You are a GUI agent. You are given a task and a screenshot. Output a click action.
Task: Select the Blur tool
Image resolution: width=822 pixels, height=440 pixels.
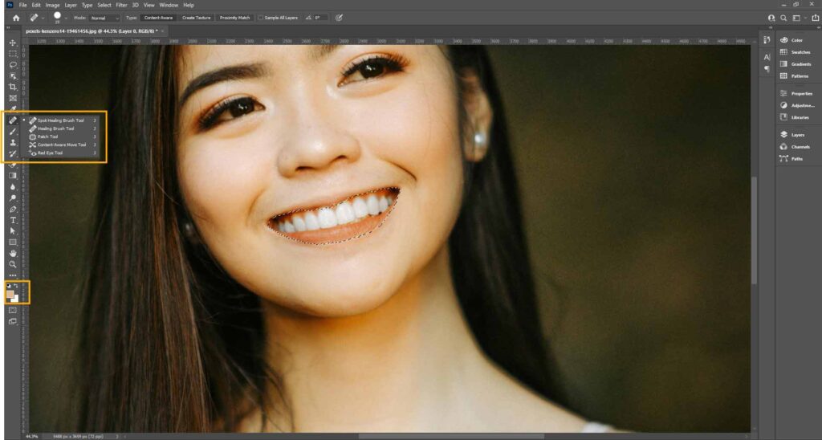[13, 187]
